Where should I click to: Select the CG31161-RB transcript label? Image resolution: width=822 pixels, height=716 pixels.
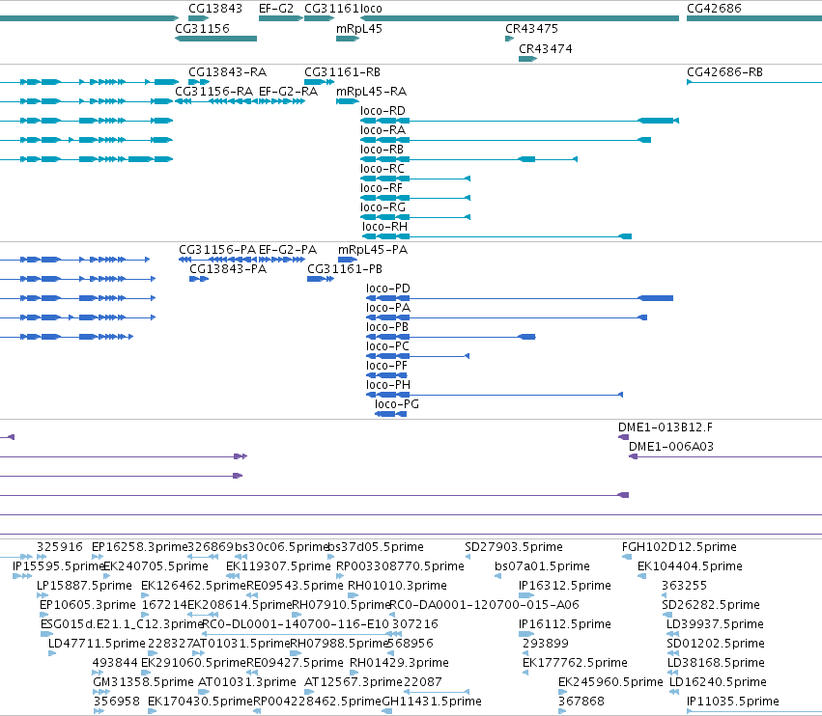point(342,71)
